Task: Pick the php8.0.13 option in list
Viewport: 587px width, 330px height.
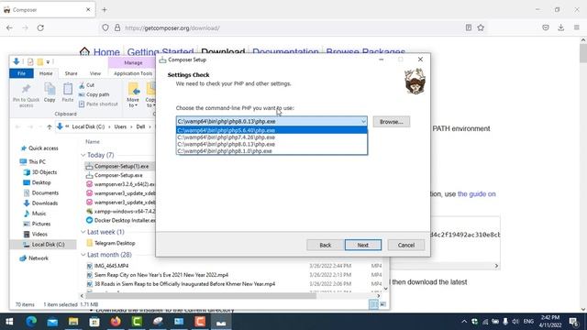Action: coord(271,144)
